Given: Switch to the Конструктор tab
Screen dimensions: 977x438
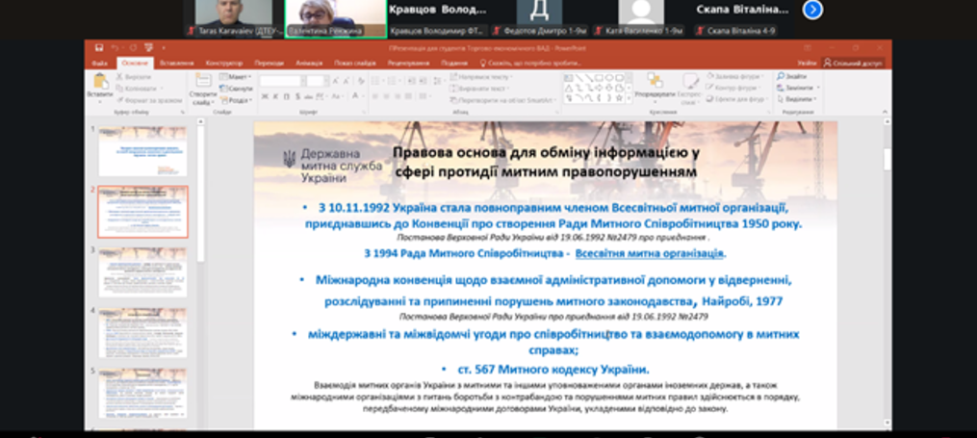Looking at the screenshot, I should coord(224,63).
